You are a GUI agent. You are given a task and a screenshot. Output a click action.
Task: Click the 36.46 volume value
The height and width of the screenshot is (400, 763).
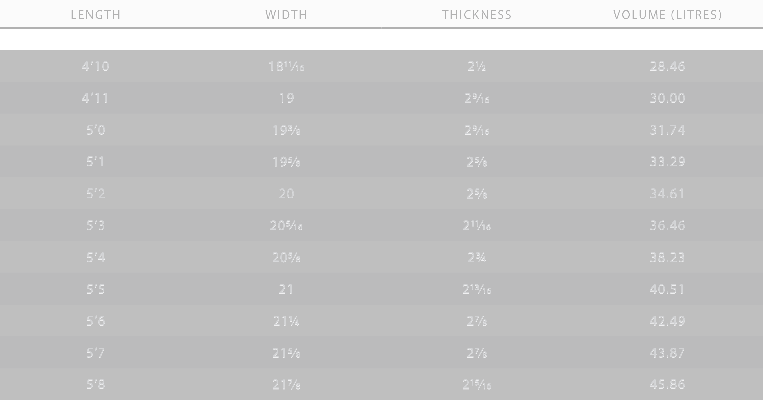[x=668, y=225]
